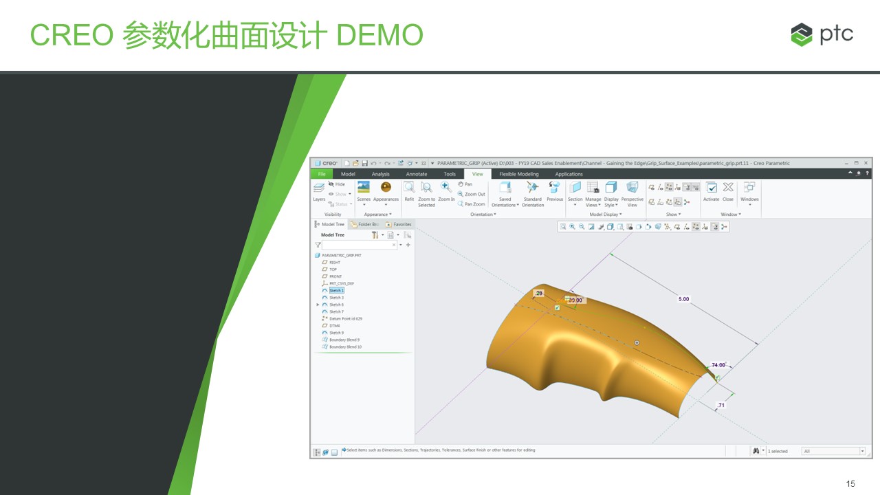This screenshot has width=880, height=495.
Task: Switch to the Flexible Modeling tab
Action: coord(519,174)
